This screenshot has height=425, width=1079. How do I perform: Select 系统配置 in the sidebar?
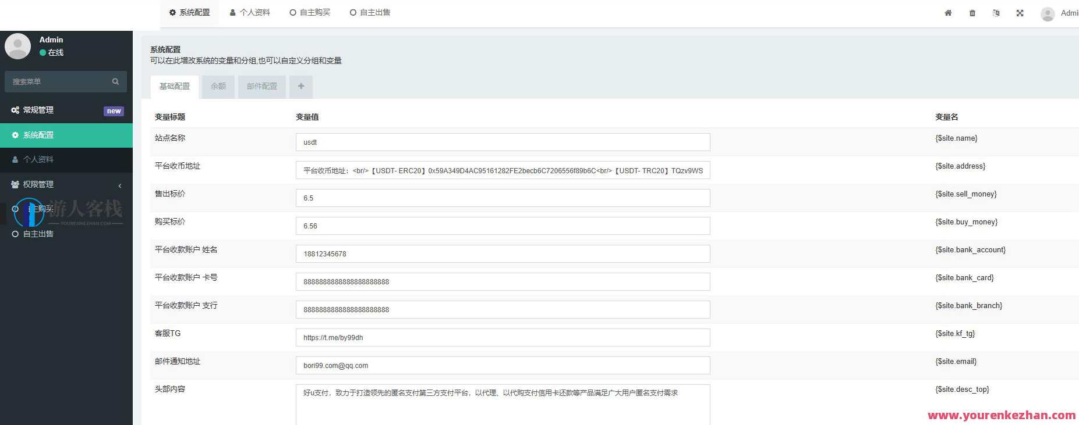click(x=66, y=135)
